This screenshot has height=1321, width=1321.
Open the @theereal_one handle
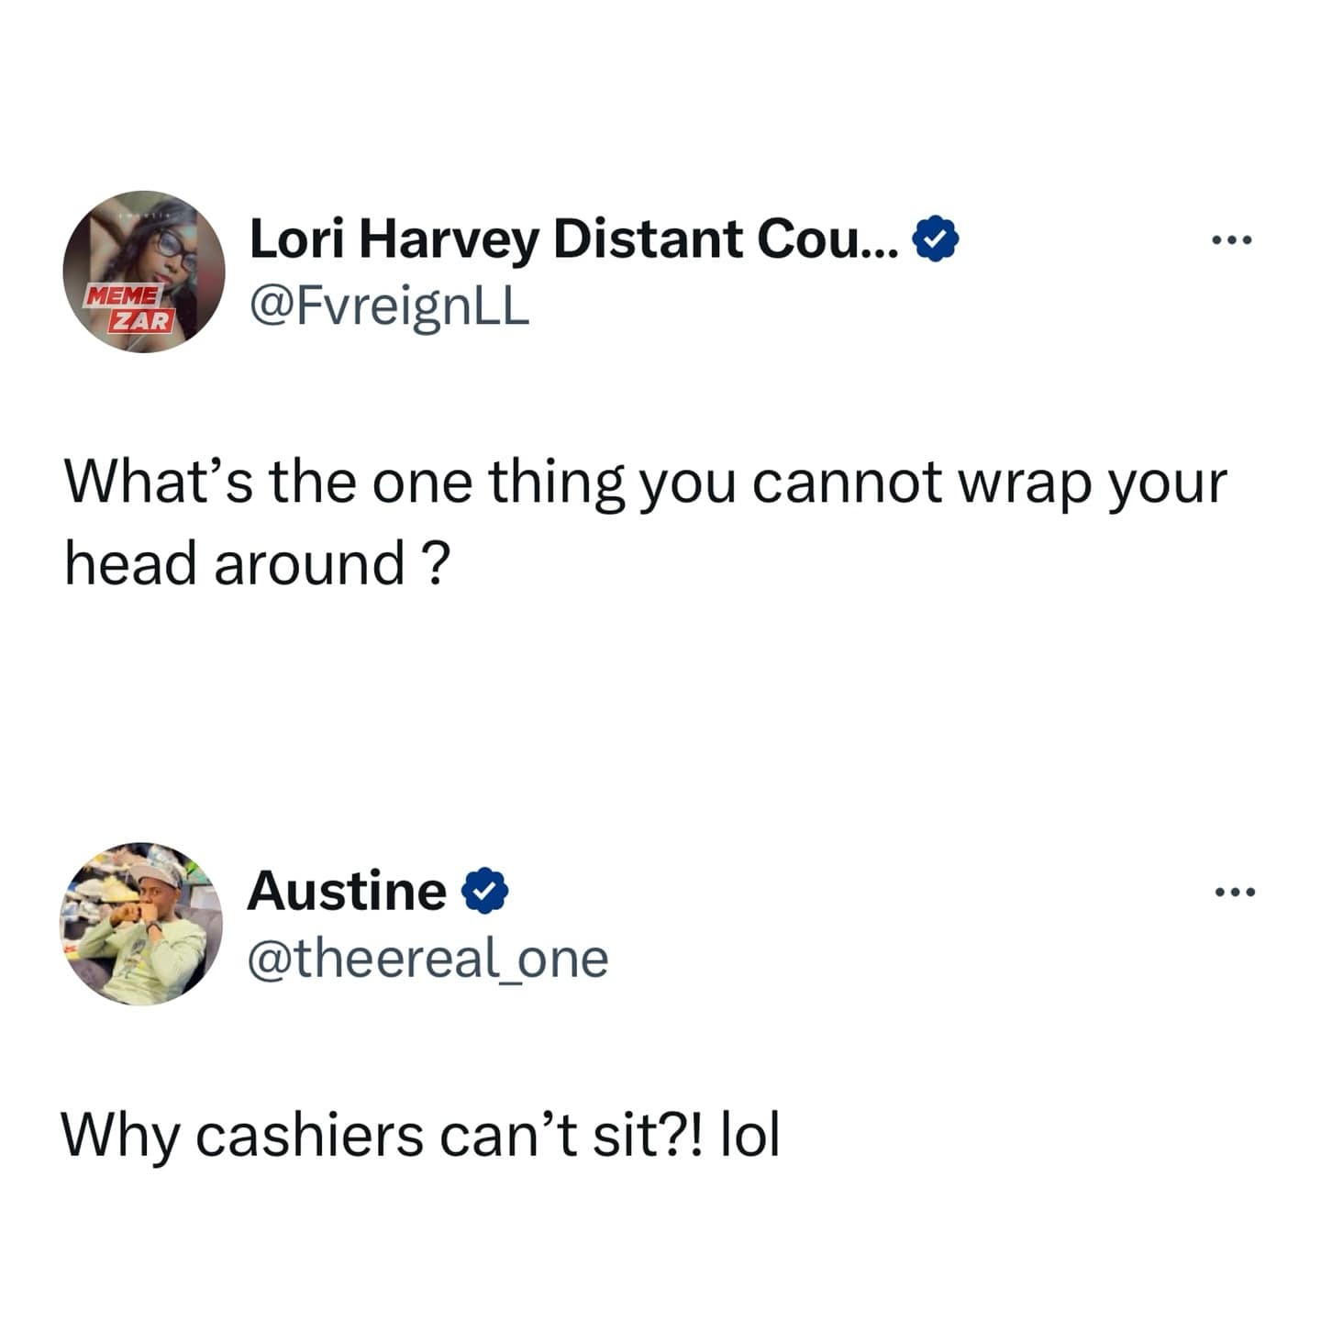click(x=427, y=960)
